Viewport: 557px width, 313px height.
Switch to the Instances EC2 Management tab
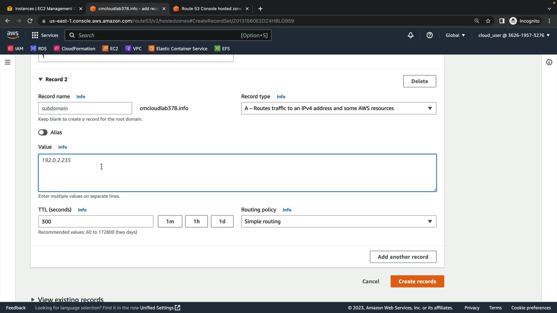point(44,9)
